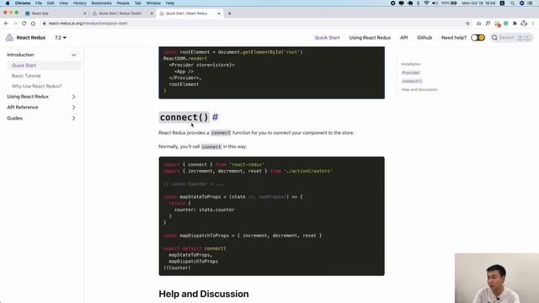Click the React Redux site title
Screen dimensions: 539x303
coord(31,37)
